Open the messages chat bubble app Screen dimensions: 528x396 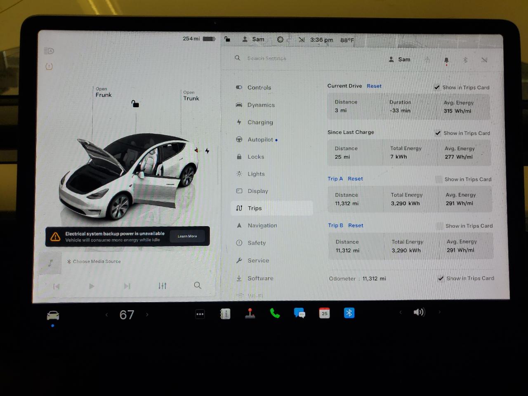click(x=299, y=313)
